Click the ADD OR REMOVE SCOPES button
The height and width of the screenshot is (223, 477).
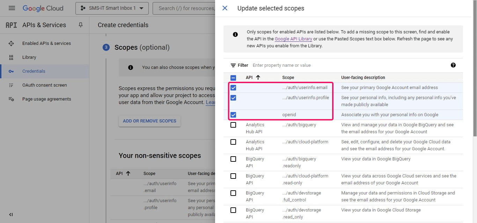pos(149,121)
